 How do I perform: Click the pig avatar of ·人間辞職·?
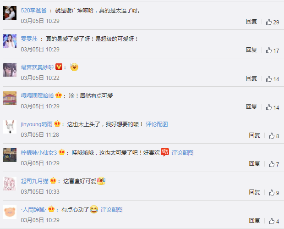tap(10, 212)
